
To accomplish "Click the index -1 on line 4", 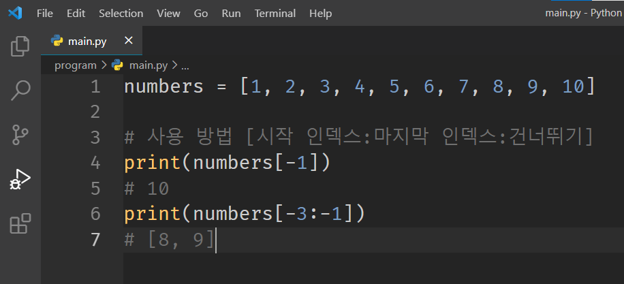I will [296, 163].
